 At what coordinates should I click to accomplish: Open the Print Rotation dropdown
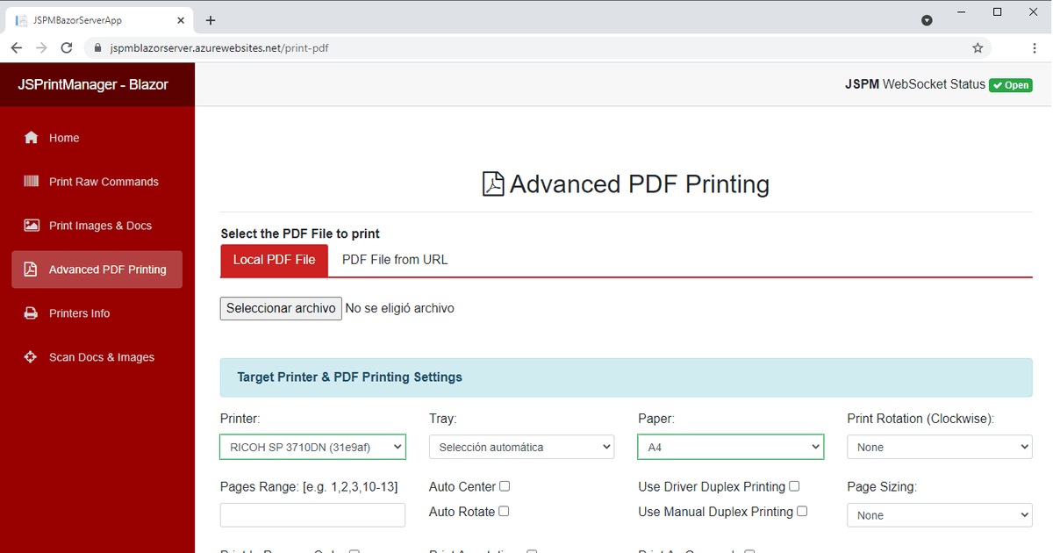(939, 446)
